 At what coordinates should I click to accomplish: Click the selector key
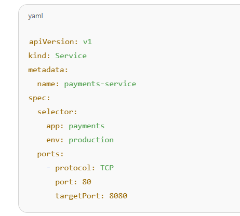click(x=55, y=112)
